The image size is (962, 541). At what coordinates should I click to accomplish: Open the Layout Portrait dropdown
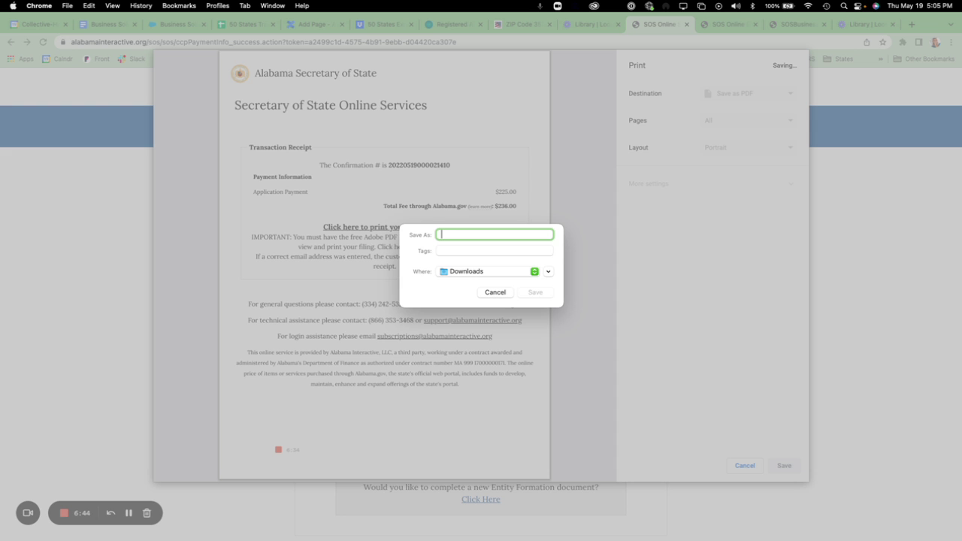[749, 147]
